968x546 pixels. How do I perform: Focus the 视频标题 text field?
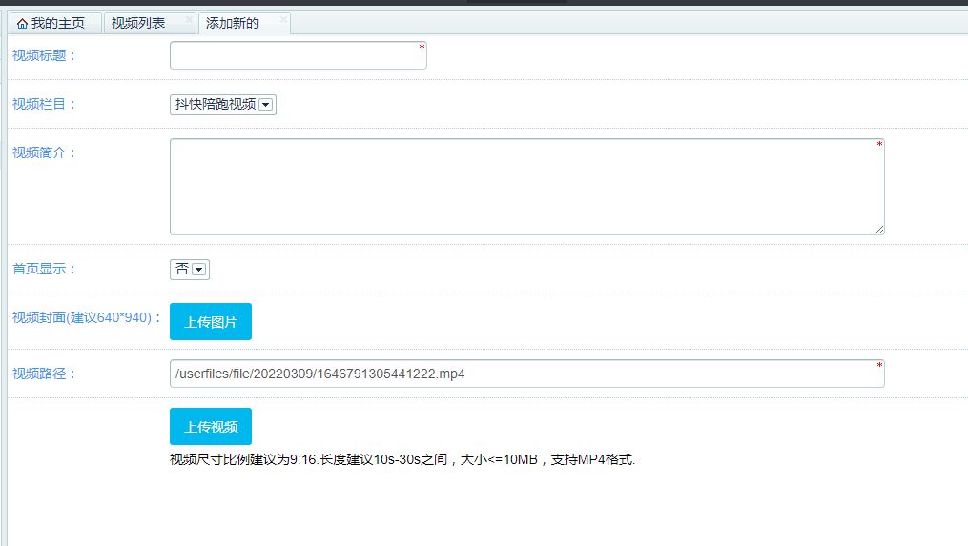(x=298, y=56)
